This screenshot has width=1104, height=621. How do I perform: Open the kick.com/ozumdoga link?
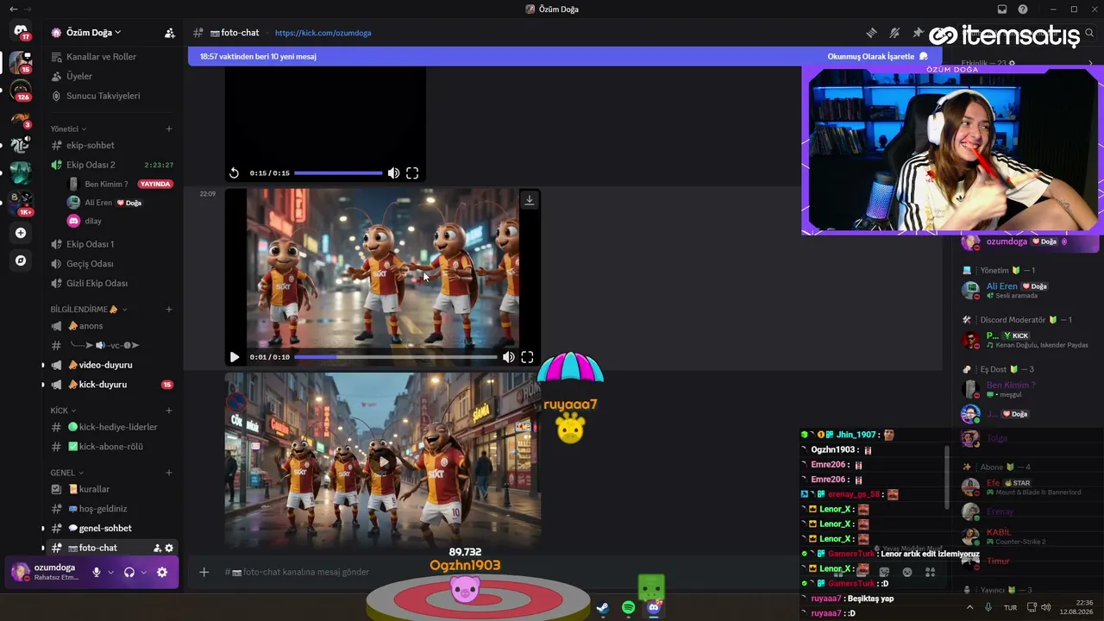point(323,33)
